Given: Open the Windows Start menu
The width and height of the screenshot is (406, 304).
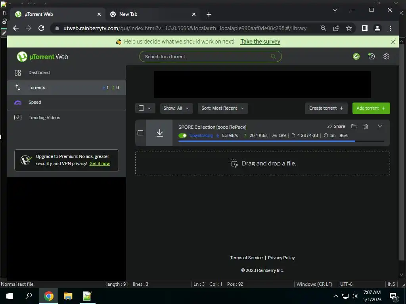Looking at the screenshot, I should click(x=10, y=296).
